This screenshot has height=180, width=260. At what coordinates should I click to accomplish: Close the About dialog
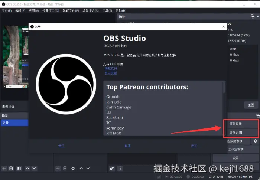(223, 27)
